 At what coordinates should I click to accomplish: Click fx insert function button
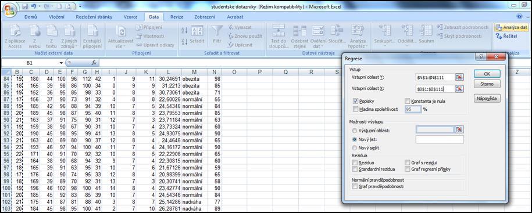[94, 63]
